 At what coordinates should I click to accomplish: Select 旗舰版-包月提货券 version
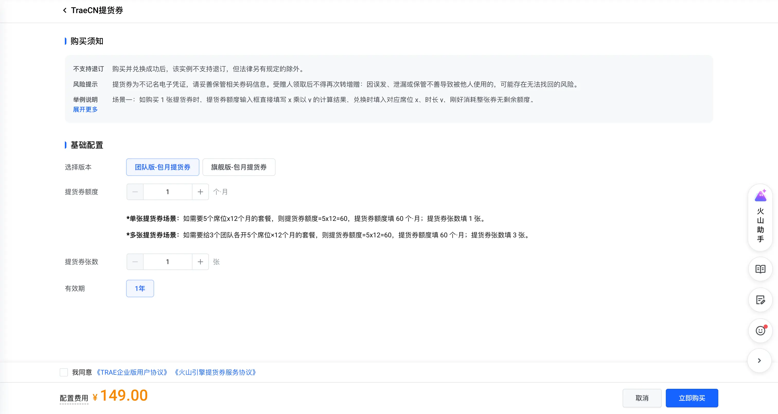click(x=239, y=167)
